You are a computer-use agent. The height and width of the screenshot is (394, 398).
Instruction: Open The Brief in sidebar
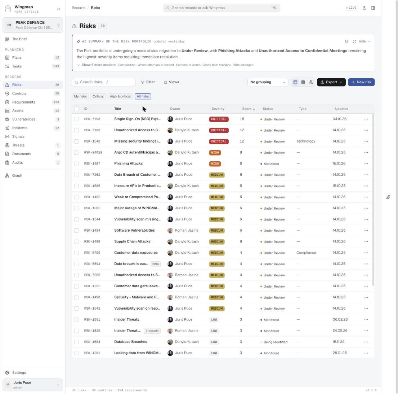coord(33,39)
